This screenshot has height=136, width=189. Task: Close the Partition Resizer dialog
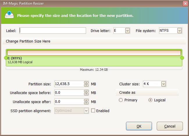[185, 3]
